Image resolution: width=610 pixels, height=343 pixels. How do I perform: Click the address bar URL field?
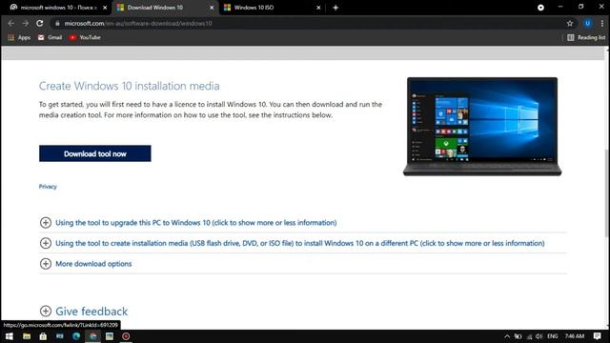click(x=312, y=23)
